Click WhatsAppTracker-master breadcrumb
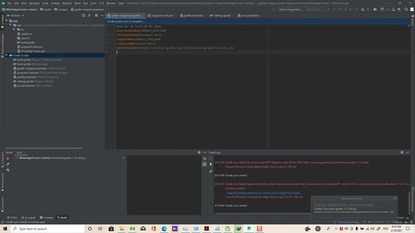This screenshot has height=233, width=415. click(x=19, y=9)
